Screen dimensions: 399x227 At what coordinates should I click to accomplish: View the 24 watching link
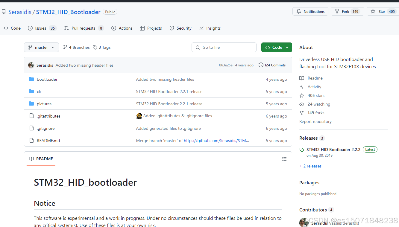coord(315,104)
